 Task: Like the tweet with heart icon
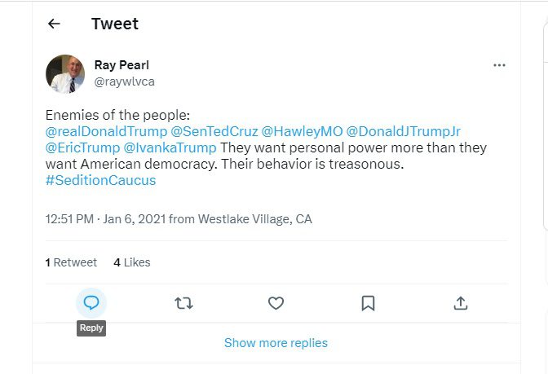pyautogui.click(x=276, y=303)
